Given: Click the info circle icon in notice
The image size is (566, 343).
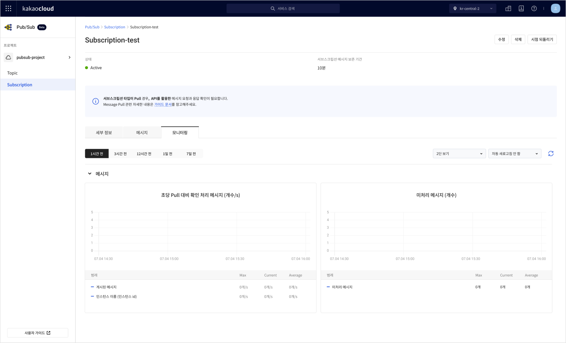Looking at the screenshot, I should pyautogui.click(x=96, y=102).
